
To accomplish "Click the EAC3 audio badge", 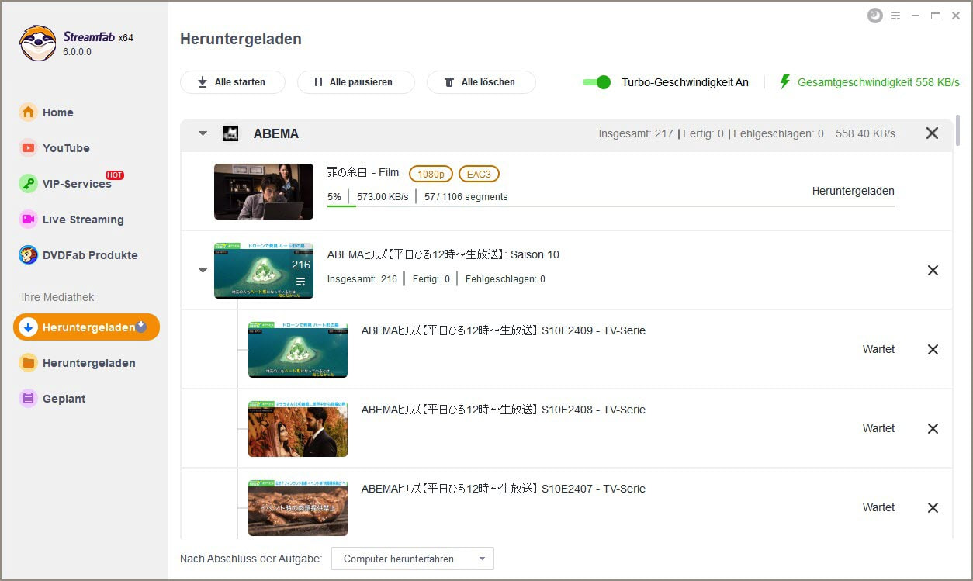I will pos(479,174).
